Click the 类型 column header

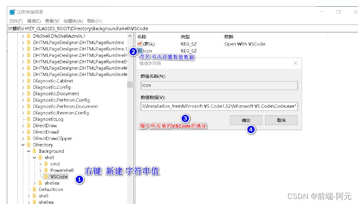click(x=185, y=37)
